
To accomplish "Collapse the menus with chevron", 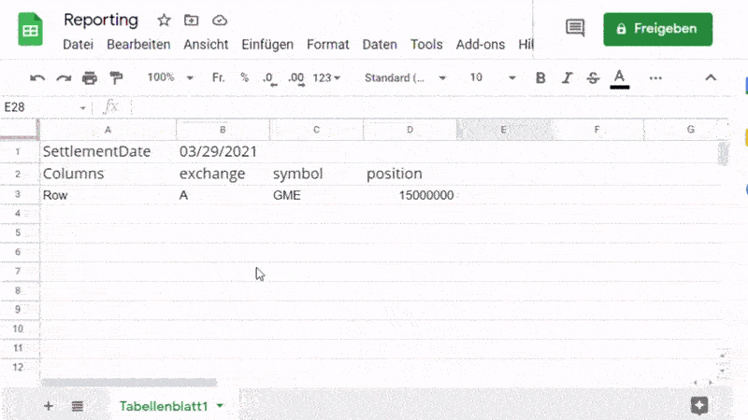I will [x=711, y=77].
